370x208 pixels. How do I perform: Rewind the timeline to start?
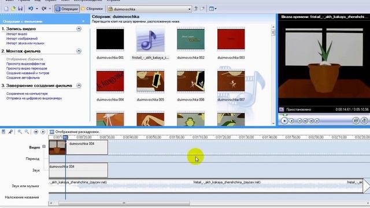36,132
